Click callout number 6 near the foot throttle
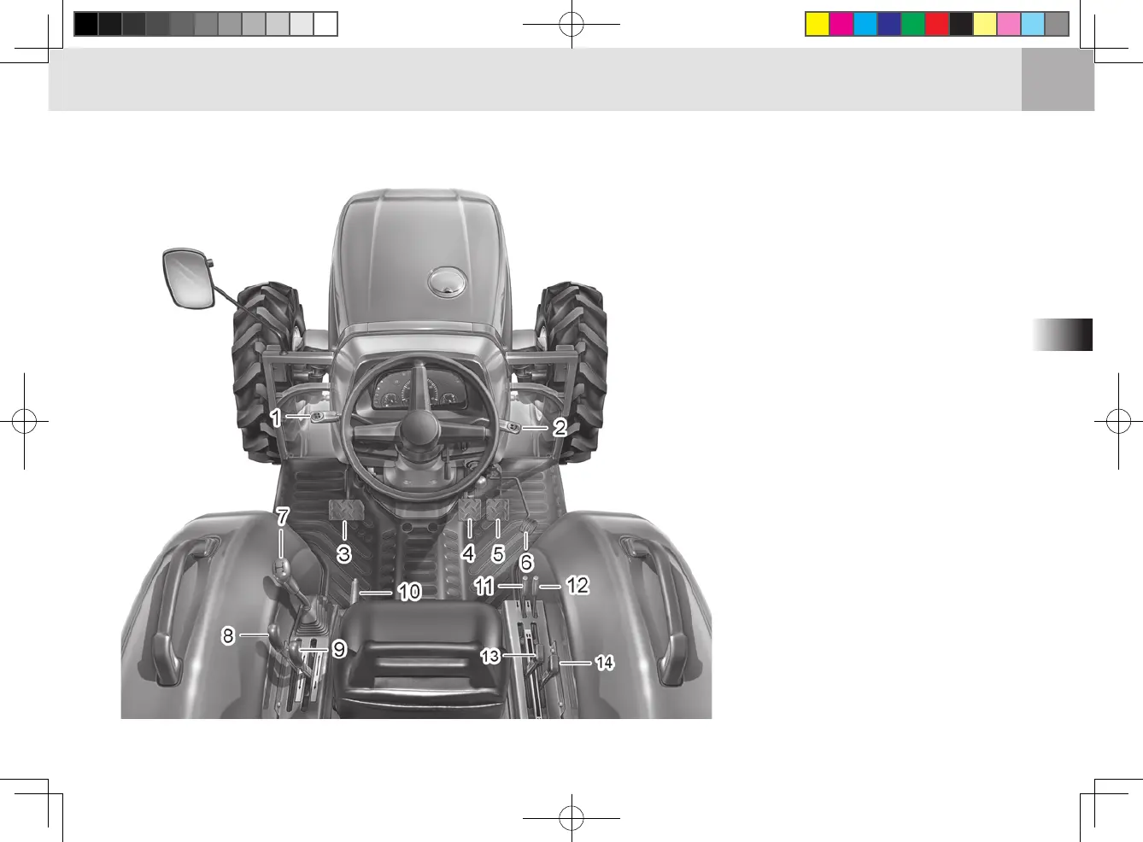Viewport: 1143px width, 842px height. pos(526,563)
